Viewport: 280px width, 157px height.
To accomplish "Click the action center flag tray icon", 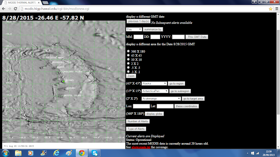I will tap(252, 153).
